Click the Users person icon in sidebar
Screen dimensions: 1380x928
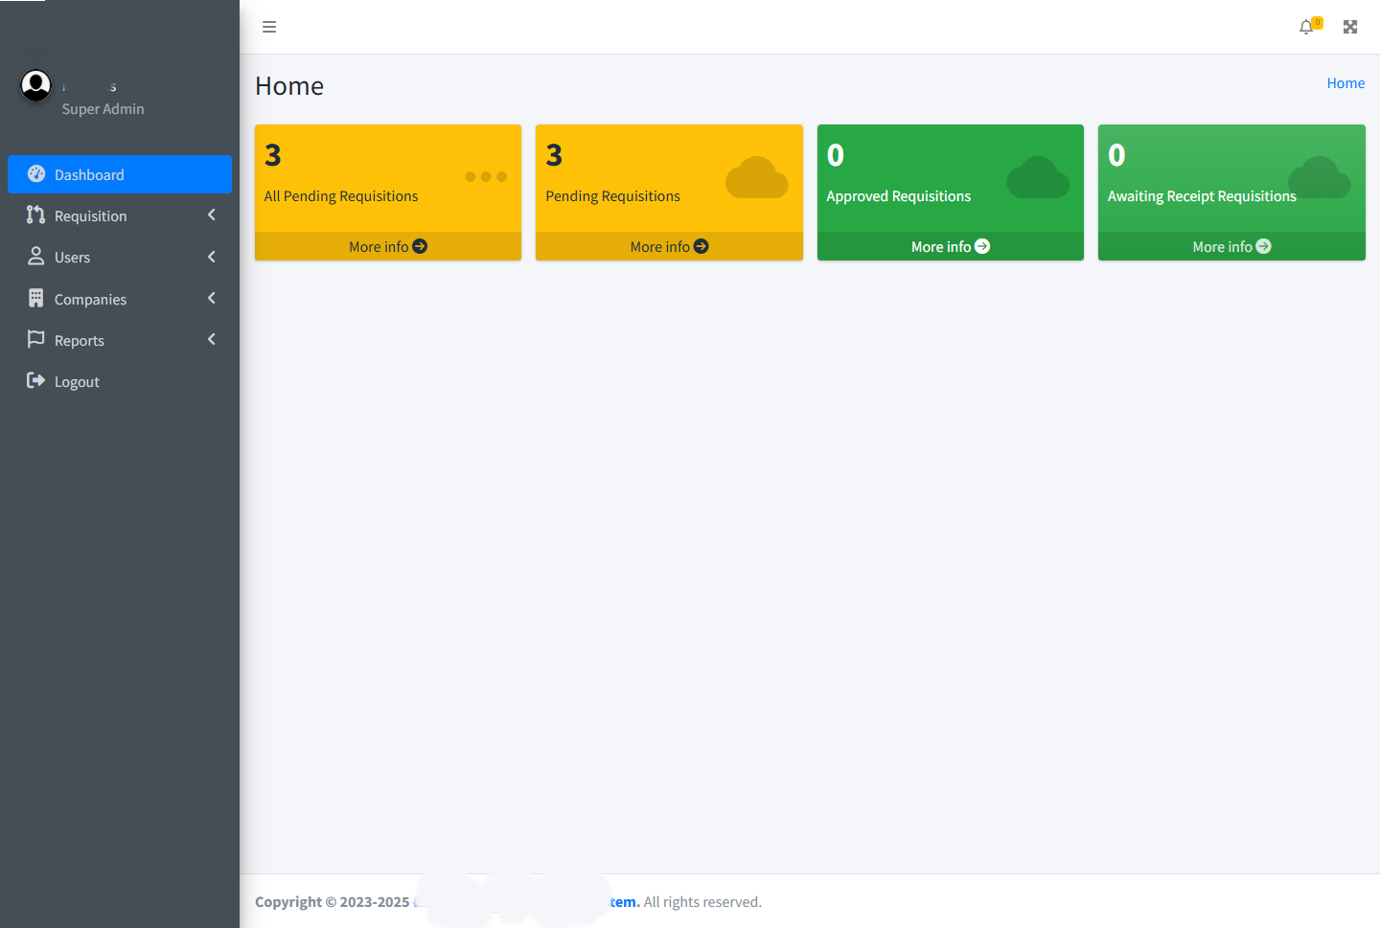tap(36, 257)
